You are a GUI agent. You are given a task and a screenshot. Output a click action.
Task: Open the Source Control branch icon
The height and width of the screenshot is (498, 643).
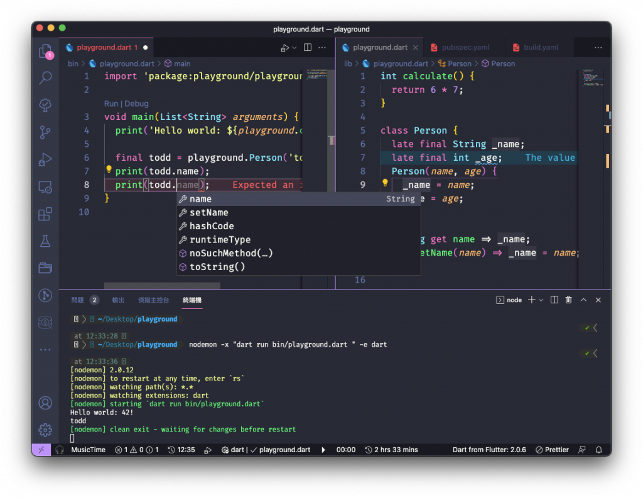(45, 132)
